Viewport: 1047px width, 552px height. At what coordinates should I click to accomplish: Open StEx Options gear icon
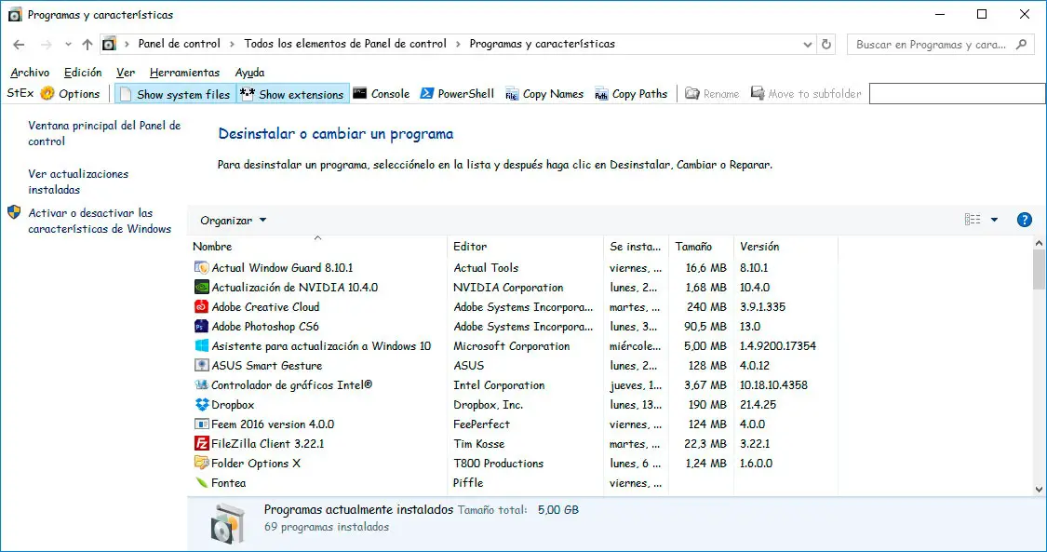(47, 93)
